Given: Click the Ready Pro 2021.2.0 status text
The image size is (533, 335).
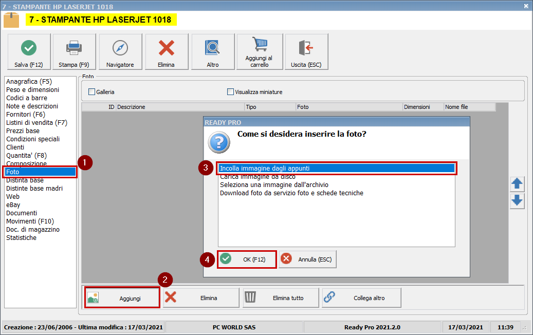Looking at the screenshot, I should [372, 327].
